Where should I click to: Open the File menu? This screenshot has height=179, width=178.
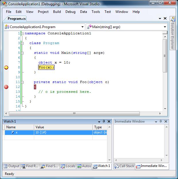pyautogui.click(x=9, y=12)
